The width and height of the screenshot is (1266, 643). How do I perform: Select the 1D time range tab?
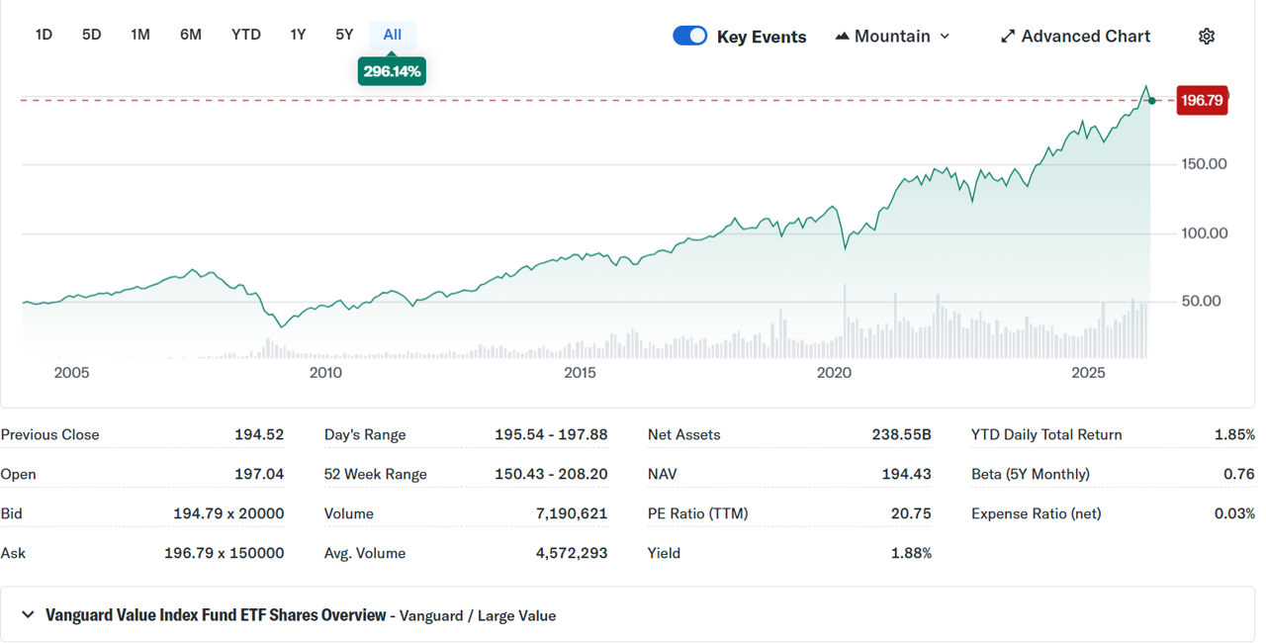(44, 35)
